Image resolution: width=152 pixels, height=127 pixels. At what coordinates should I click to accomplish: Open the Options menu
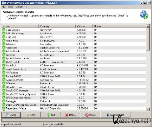click(20, 7)
